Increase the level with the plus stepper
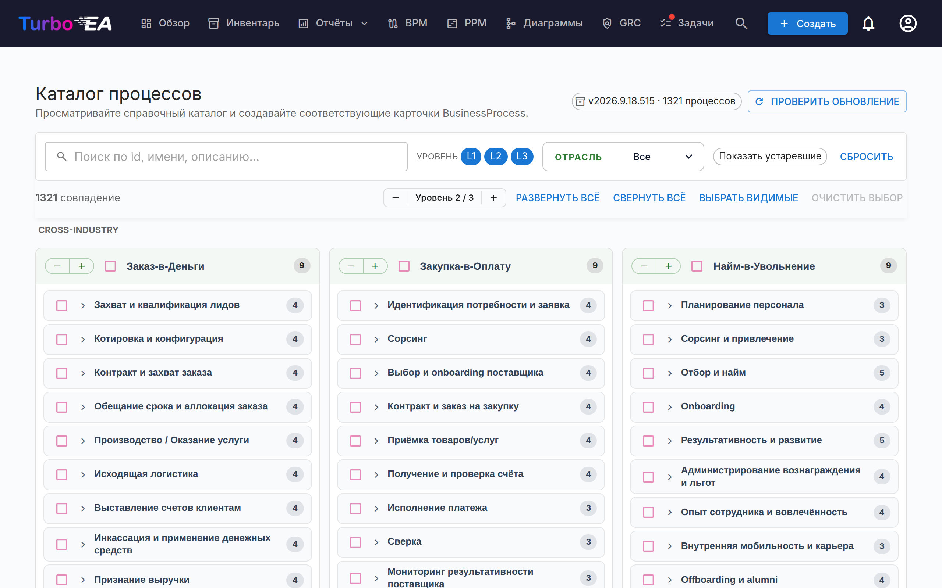The height and width of the screenshot is (588, 942). (493, 198)
